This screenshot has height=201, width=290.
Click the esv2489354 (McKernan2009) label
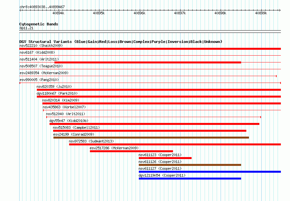[x=44, y=73]
